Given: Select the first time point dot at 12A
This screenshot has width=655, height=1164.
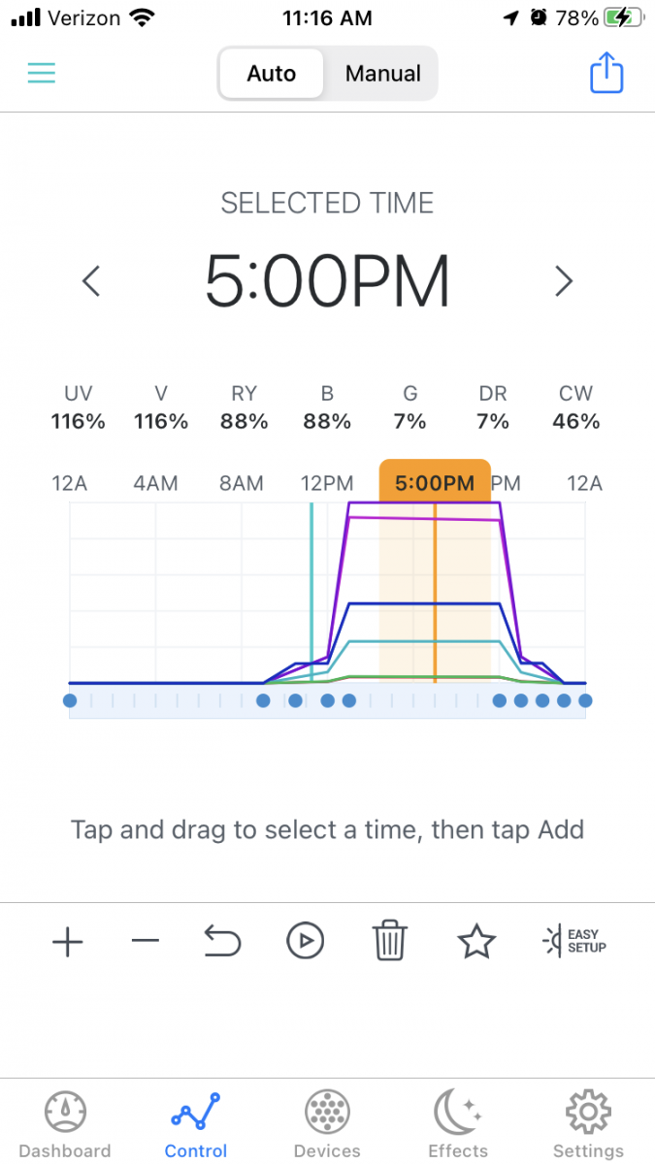Looking at the screenshot, I should (70, 700).
